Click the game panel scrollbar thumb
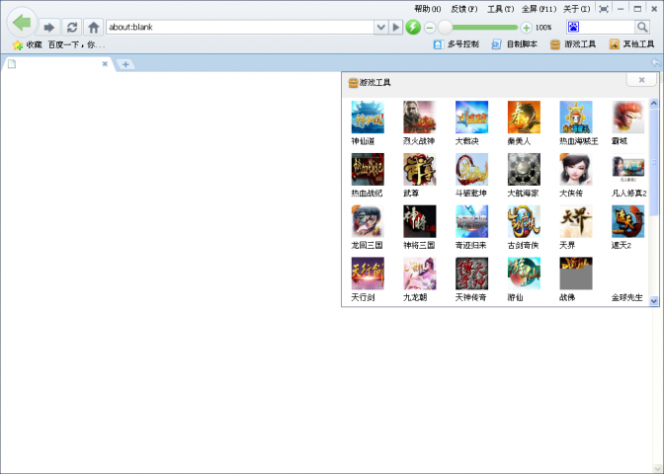This screenshot has height=474, width=664. pos(653,161)
